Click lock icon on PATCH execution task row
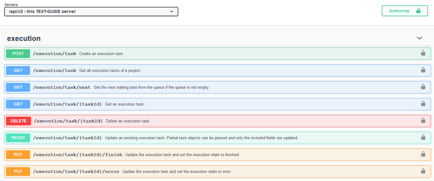Viewport: 434px width, 181px height. [x=423, y=137]
